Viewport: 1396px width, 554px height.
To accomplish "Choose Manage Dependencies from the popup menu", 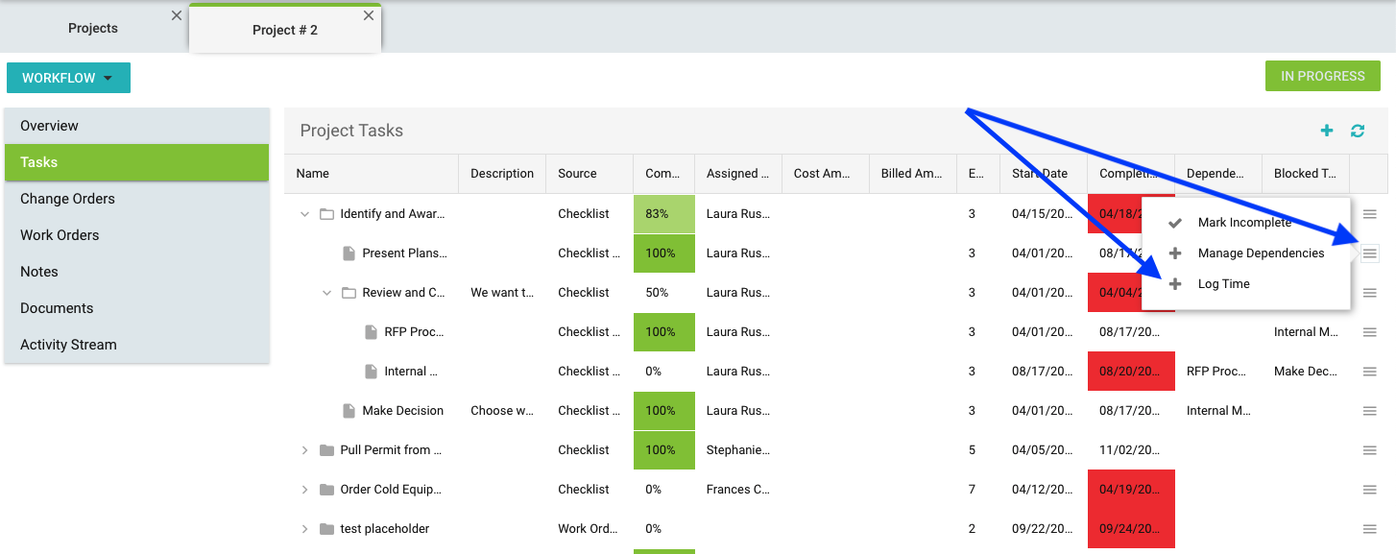I will [1261, 253].
